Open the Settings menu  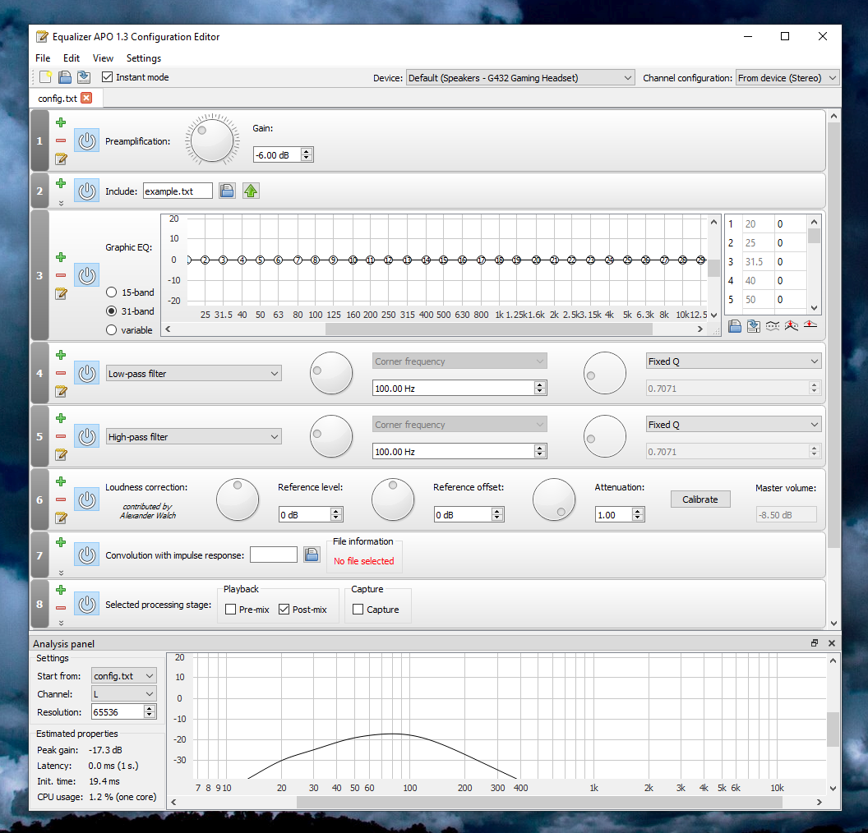click(143, 58)
